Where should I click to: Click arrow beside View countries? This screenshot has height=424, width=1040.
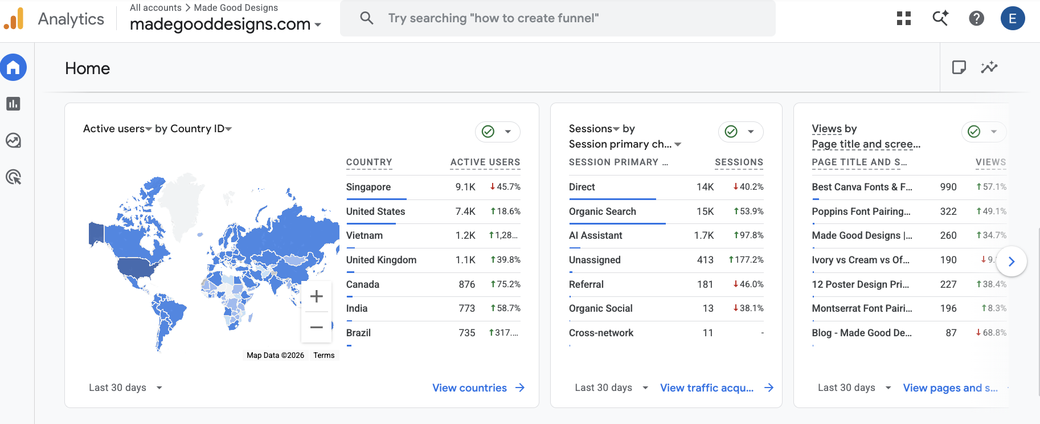(x=520, y=388)
